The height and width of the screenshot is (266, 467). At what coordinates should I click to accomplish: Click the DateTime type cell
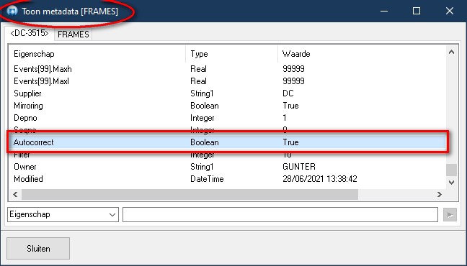point(207,178)
